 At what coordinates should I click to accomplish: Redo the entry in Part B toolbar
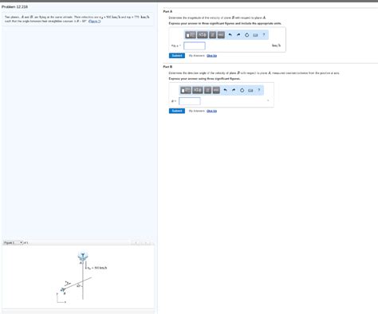pos(234,90)
